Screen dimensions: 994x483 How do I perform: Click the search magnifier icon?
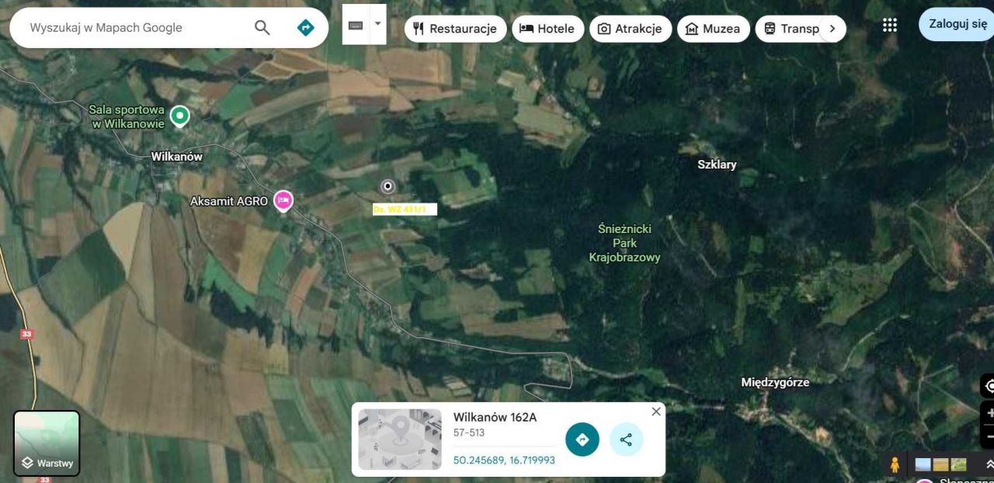coord(262,27)
